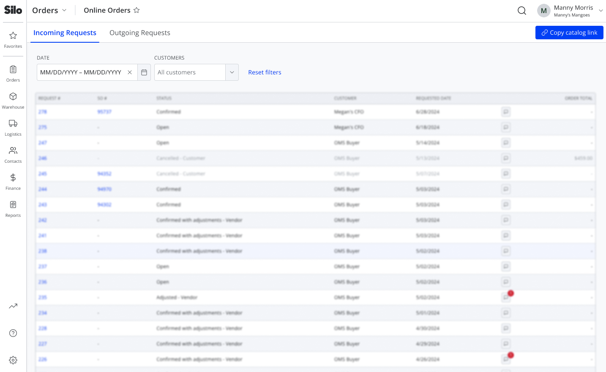The height and width of the screenshot is (372, 606).
Task: Open request number 243
Action: tap(43, 205)
